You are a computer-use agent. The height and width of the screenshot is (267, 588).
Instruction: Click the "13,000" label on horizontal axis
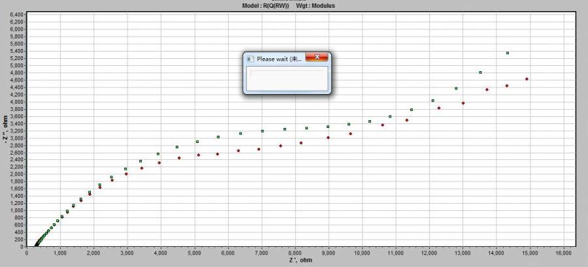tap(463, 253)
